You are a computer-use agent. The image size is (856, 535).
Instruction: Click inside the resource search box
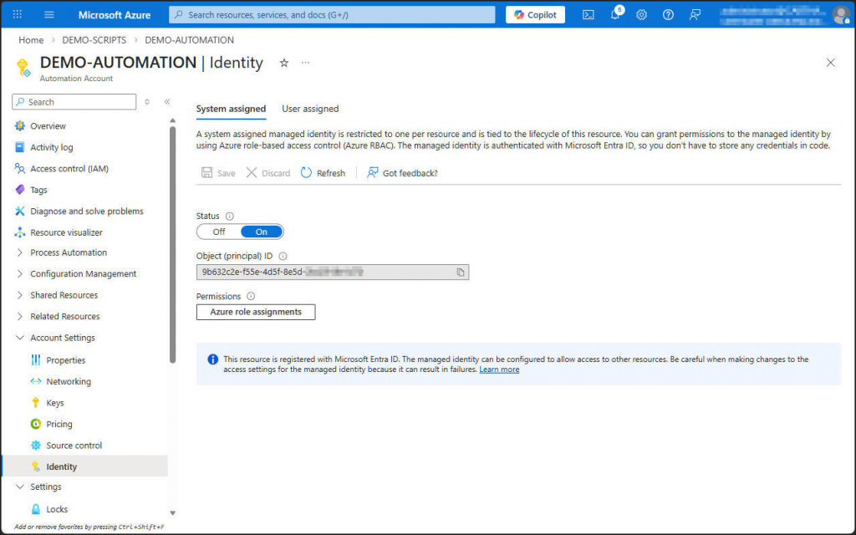coord(330,14)
